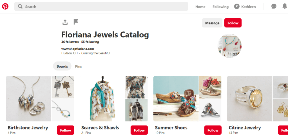288x137 pixels.
Task: Open the messages speech bubble icon
Action: coord(274,6)
